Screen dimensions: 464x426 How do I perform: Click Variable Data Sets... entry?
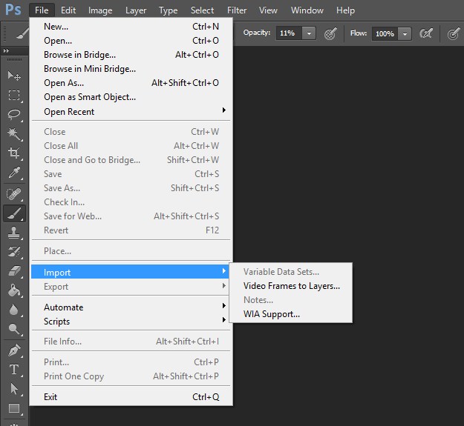[291, 272]
